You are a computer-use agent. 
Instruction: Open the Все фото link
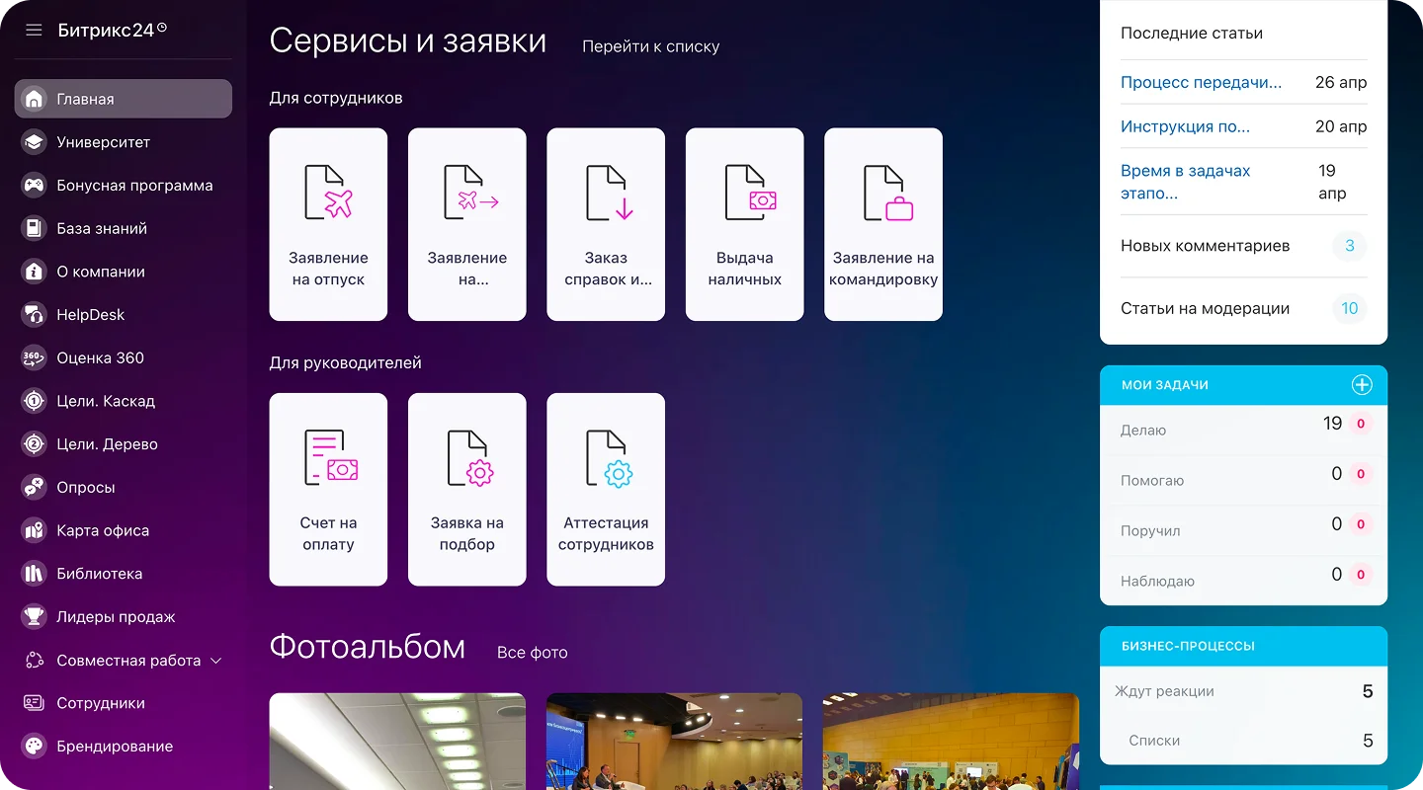tap(533, 653)
